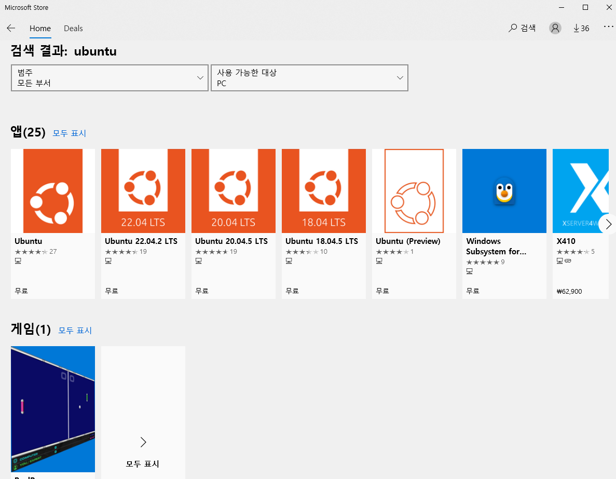Click 모두 표시 link beside 앱(25)
616x479 pixels.
[69, 133]
